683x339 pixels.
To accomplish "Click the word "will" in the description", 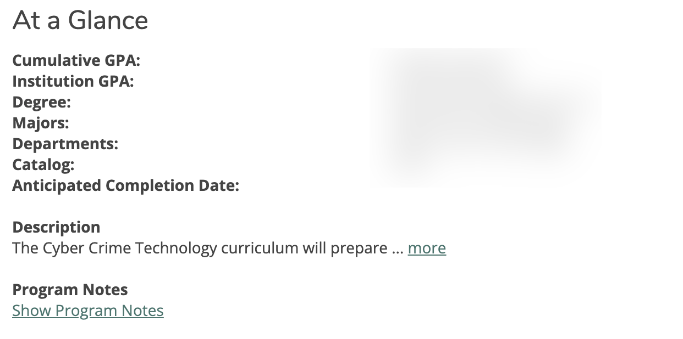I will click(x=314, y=248).
